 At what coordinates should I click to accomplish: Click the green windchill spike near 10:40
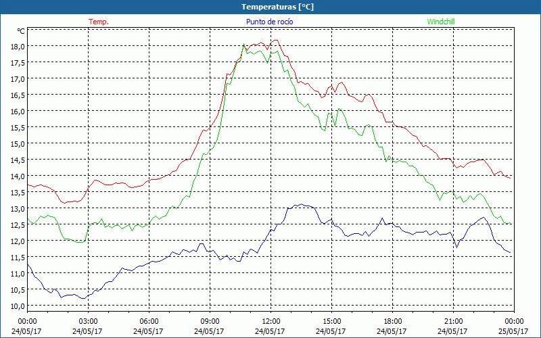pyautogui.click(x=243, y=44)
